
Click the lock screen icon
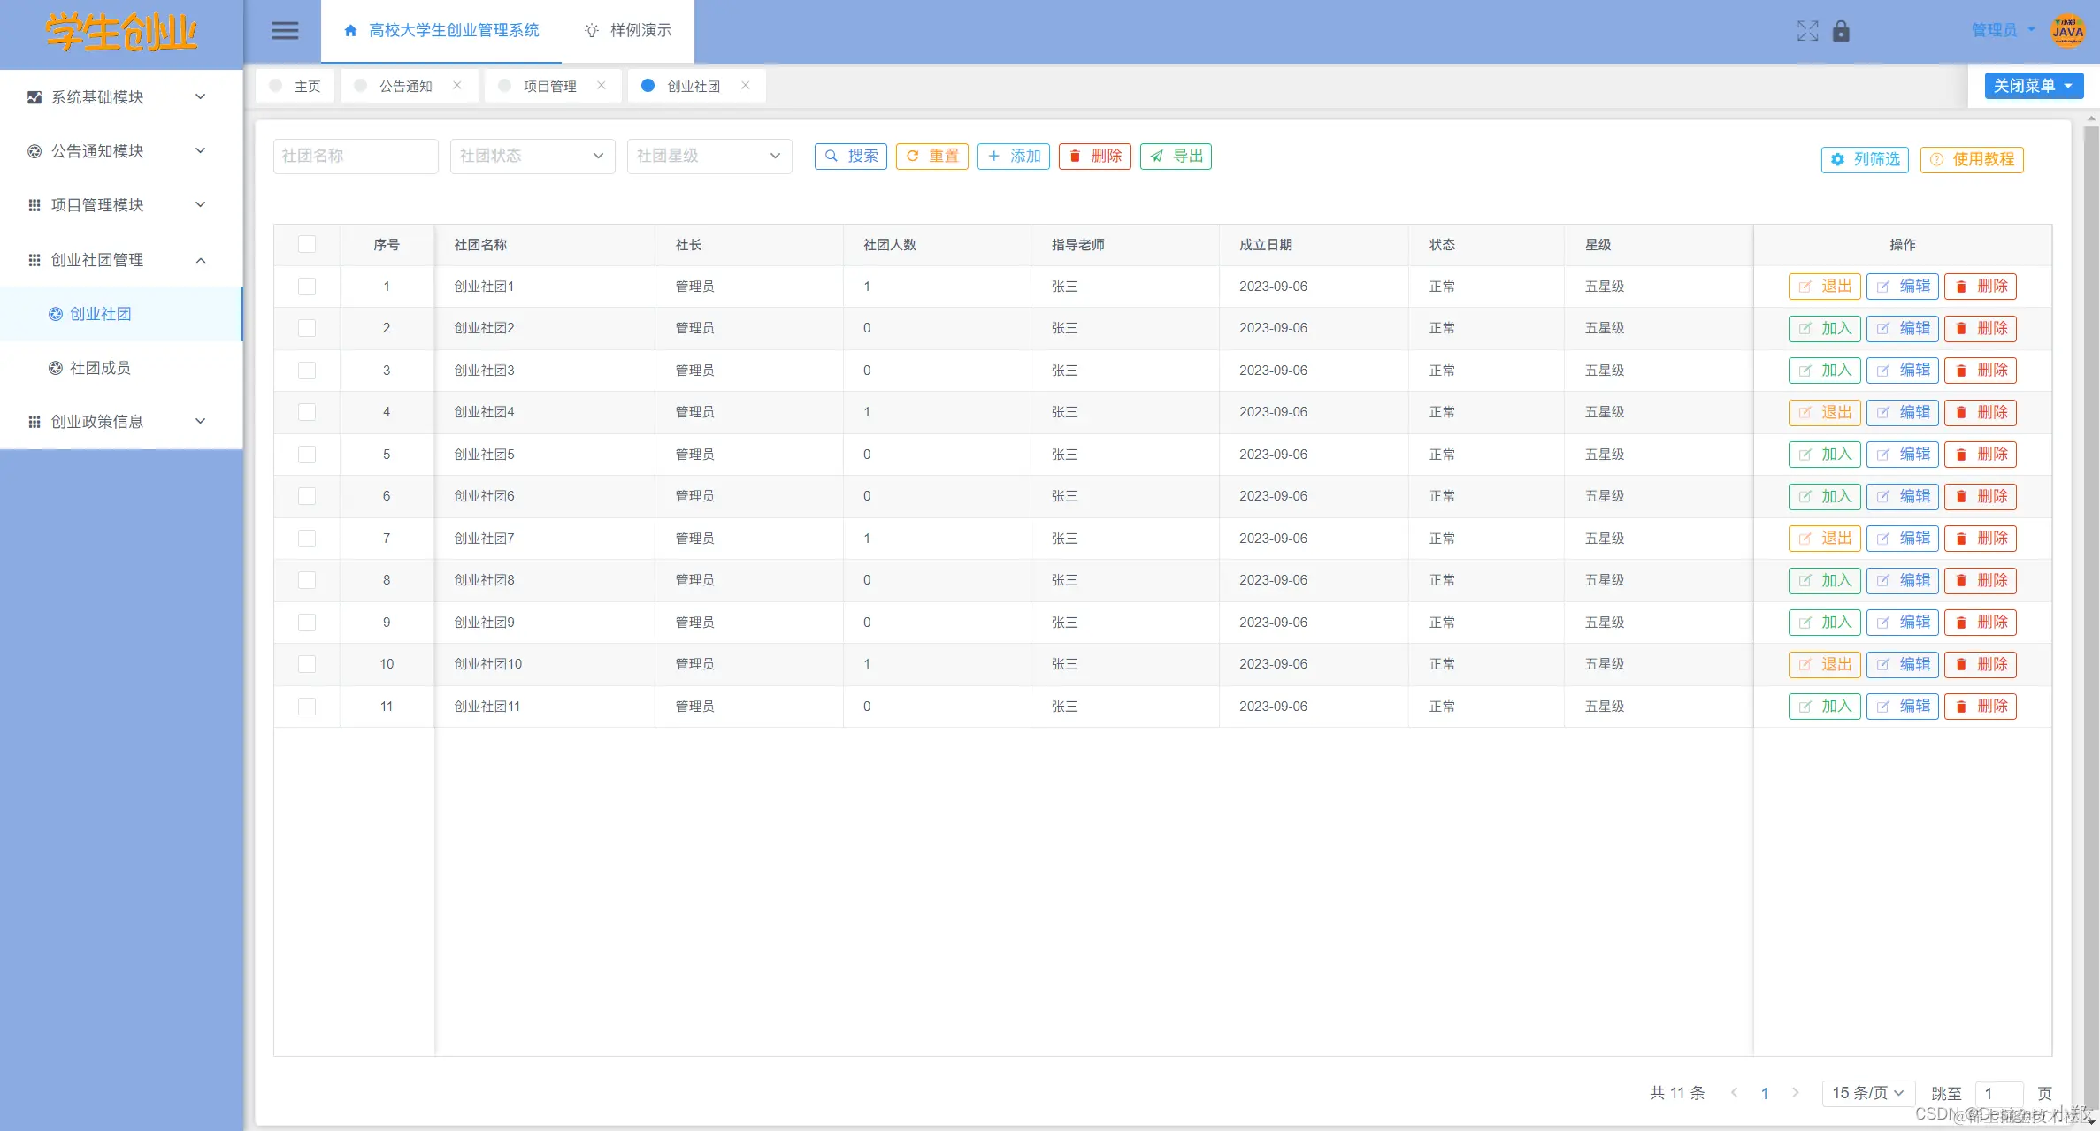pyautogui.click(x=1841, y=31)
